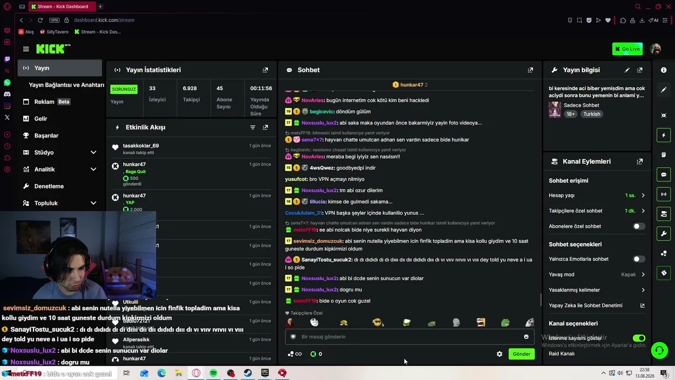Click the browser address bar URL
Viewport: 675px width, 380px height.
point(104,20)
